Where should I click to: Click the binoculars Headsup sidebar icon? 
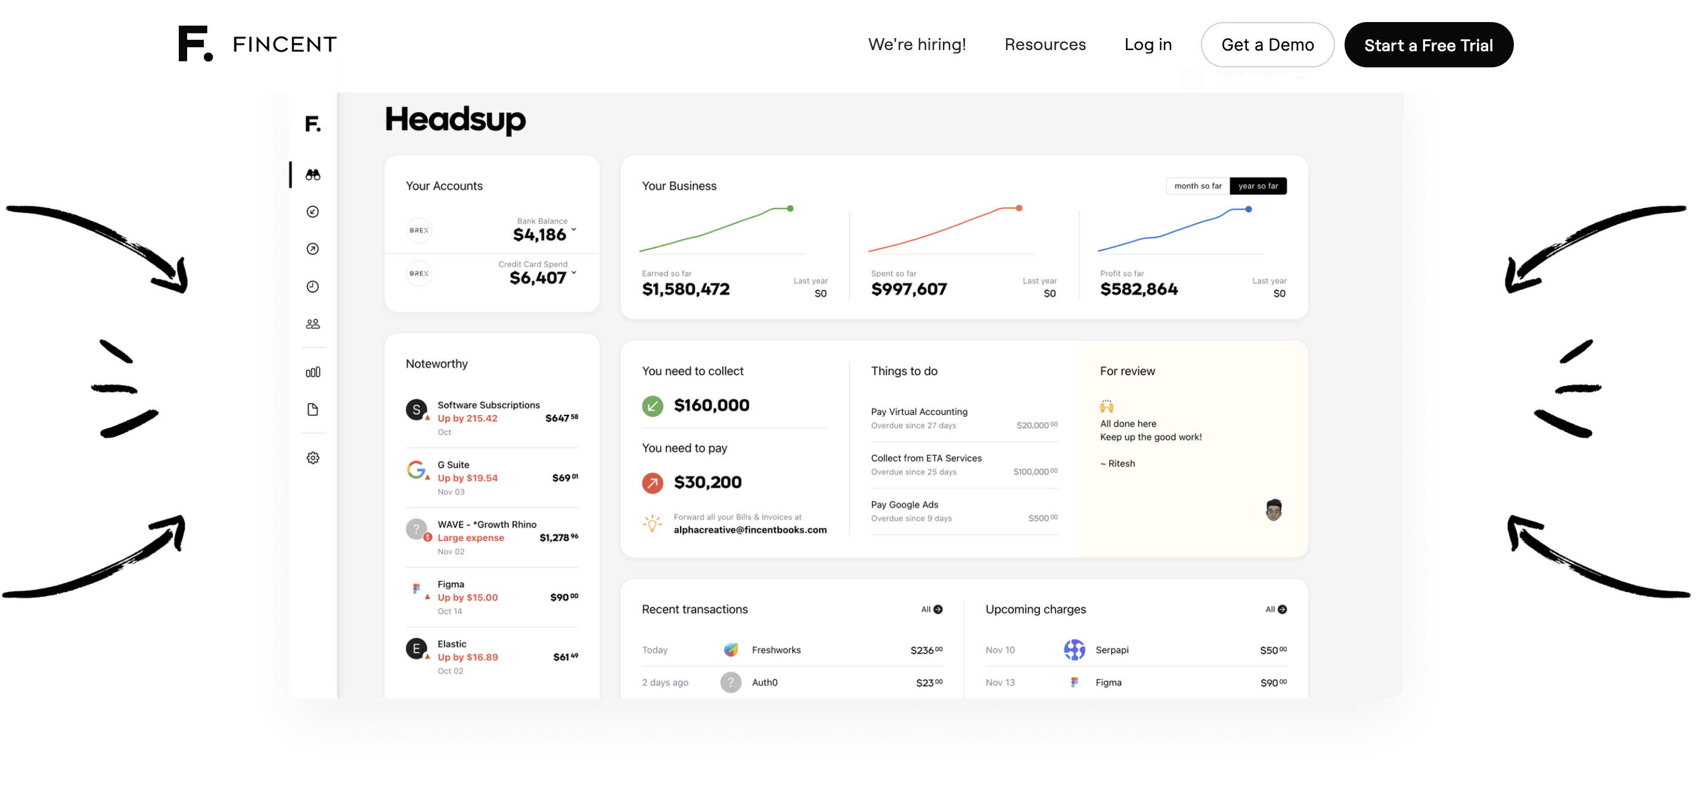[312, 175]
